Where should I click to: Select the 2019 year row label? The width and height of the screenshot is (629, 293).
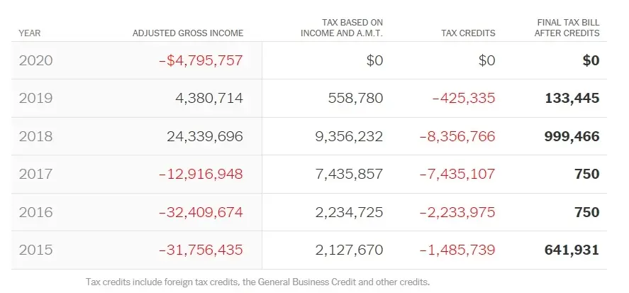point(35,99)
